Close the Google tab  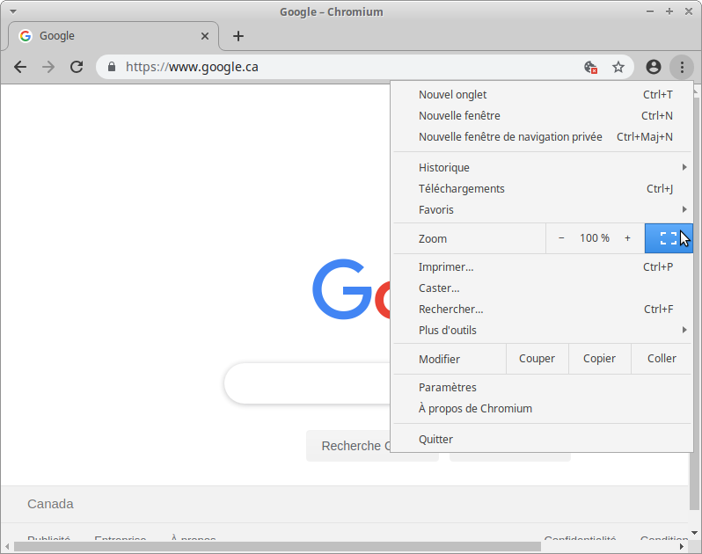tap(206, 36)
